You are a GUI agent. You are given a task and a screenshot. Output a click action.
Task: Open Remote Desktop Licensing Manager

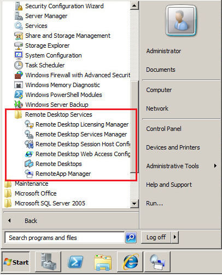click(x=77, y=124)
